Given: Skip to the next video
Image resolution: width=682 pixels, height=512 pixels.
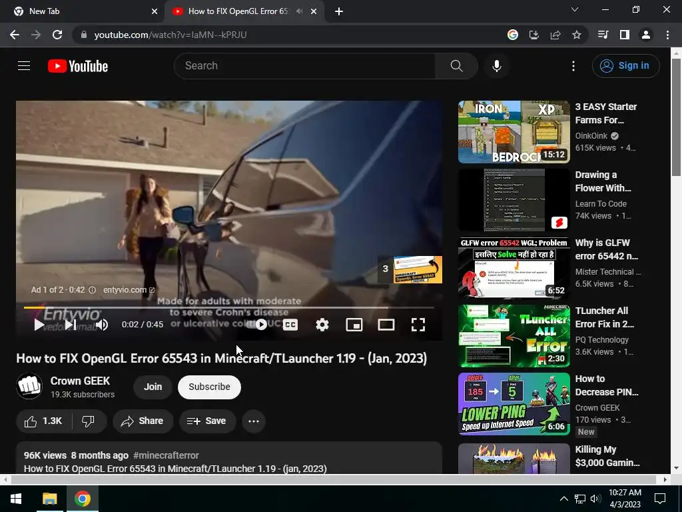Looking at the screenshot, I should click(71, 325).
